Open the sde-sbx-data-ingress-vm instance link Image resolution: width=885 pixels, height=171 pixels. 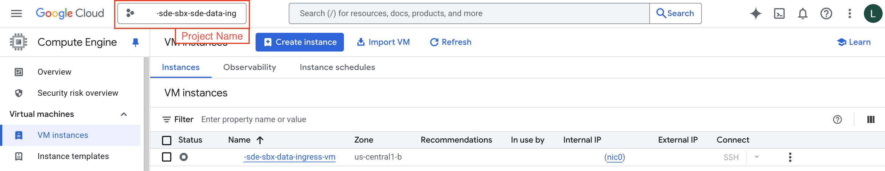pyautogui.click(x=289, y=157)
